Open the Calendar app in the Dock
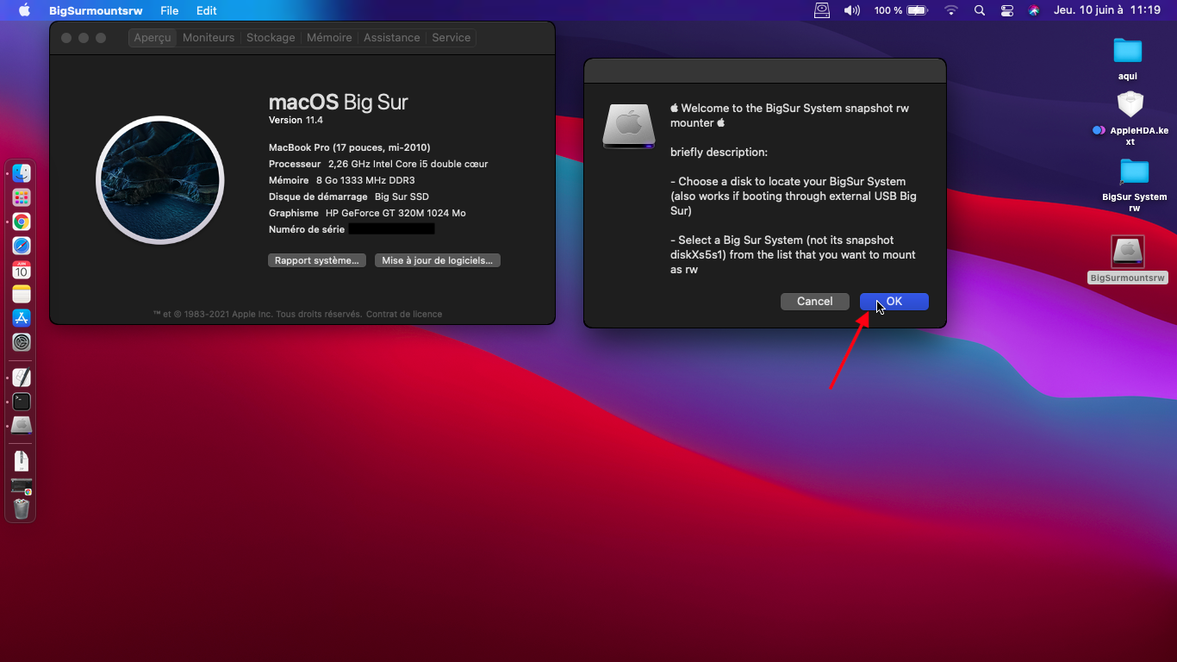Viewport: 1177px width, 662px height. 22,270
